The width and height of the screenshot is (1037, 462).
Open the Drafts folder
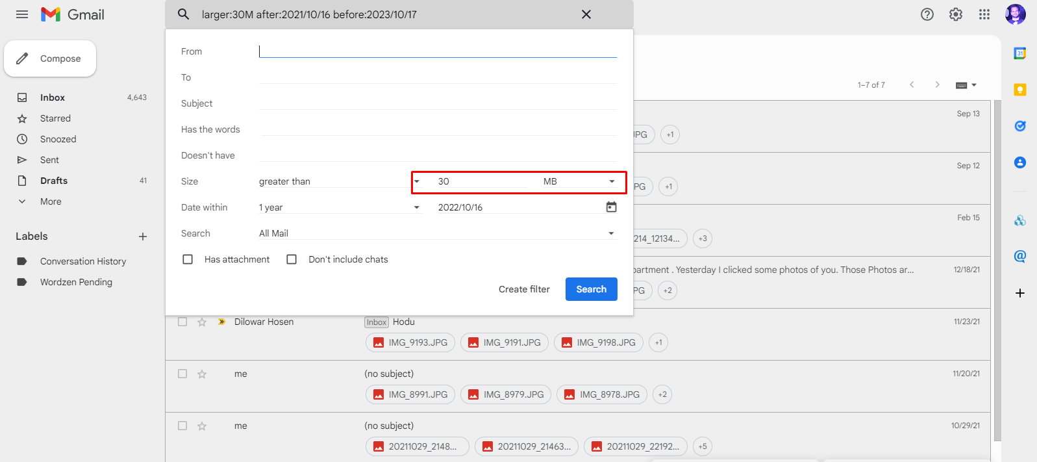pos(54,181)
